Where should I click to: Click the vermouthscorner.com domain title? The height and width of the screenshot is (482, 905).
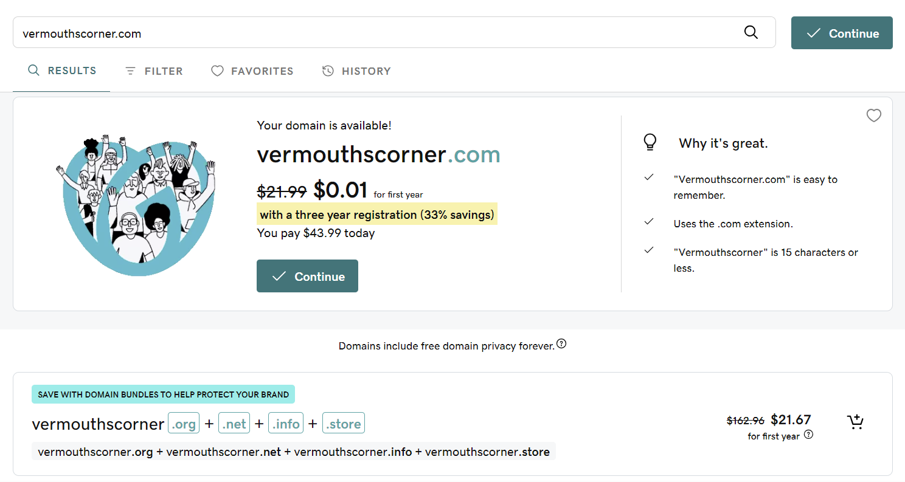378,154
